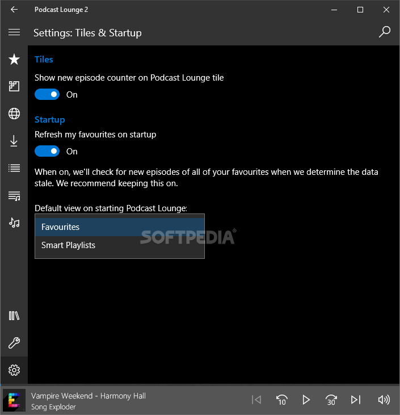Open the library books icon
Image resolution: width=400 pixels, height=415 pixels.
point(14,316)
